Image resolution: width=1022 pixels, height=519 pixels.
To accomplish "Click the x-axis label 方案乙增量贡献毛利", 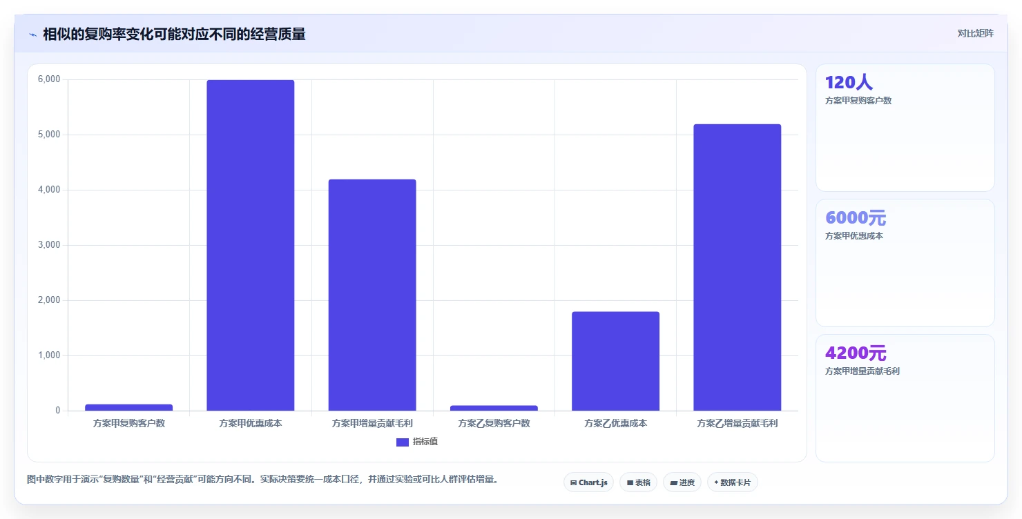I will (737, 423).
